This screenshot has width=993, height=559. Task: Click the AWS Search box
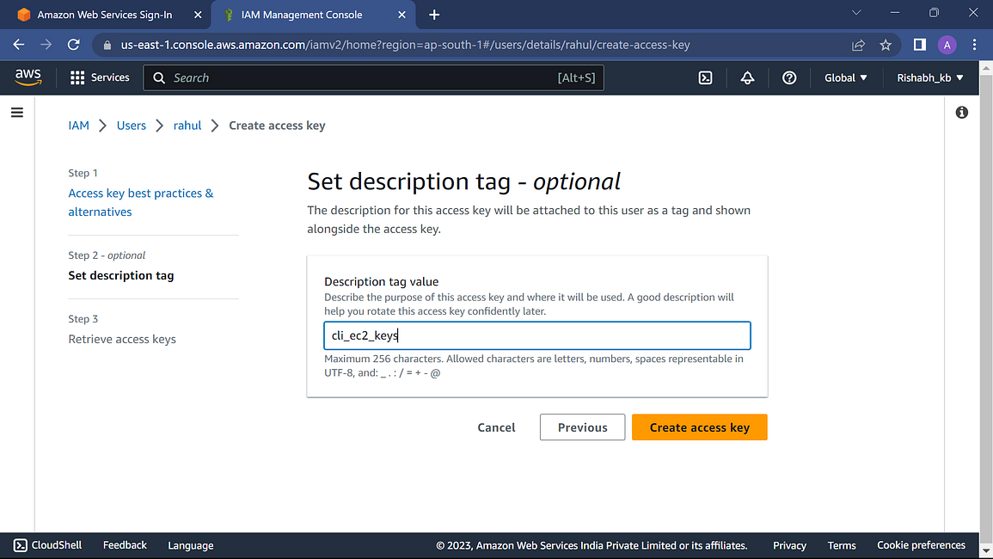[374, 78]
